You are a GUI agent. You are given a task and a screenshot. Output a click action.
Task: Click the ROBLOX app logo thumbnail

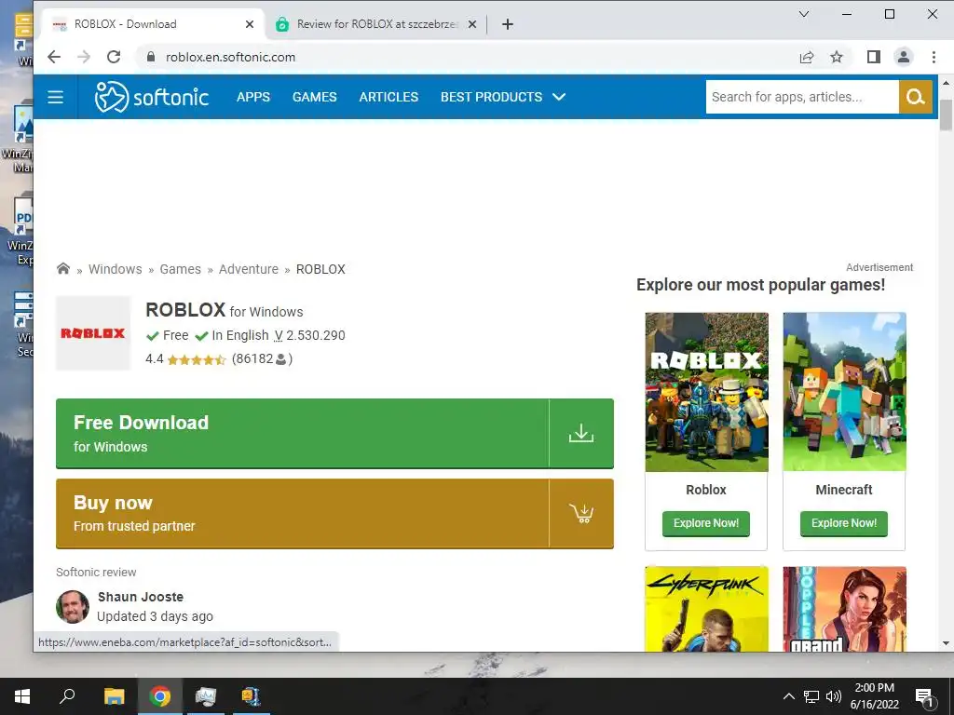(x=93, y=333)
